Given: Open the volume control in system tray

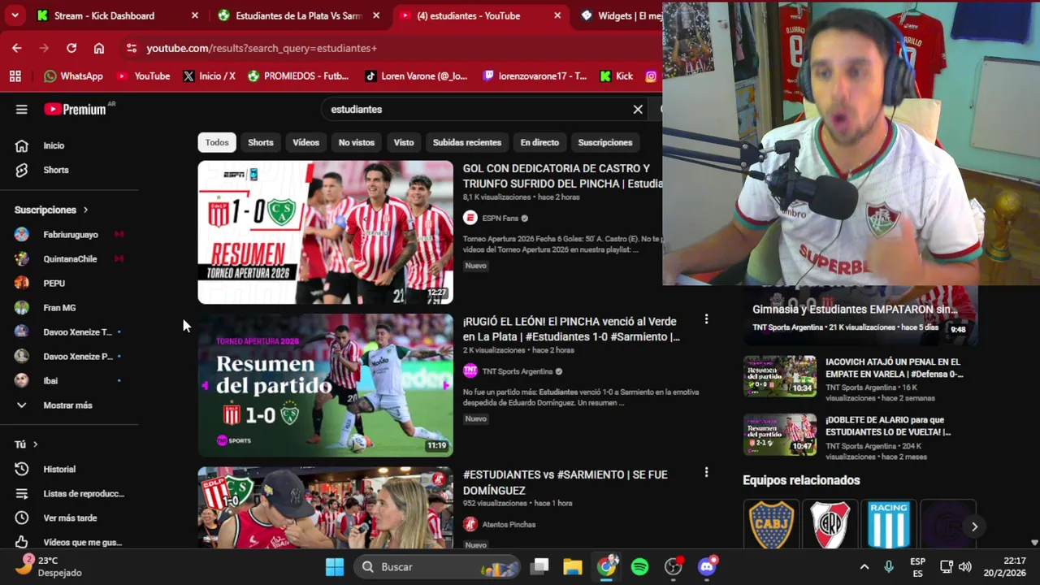Looking at the screenshot, I should [964, 567].
